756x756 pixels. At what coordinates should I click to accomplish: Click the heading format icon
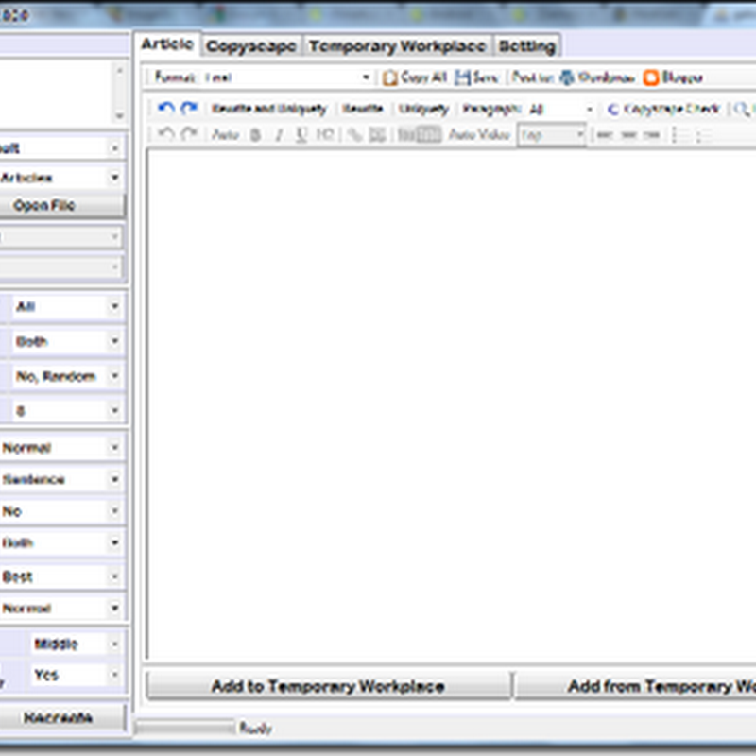[x=325, y=134]
